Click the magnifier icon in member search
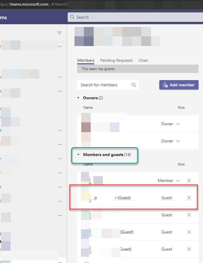This screenshot has width=203, height=263. (x=134, y=85)
